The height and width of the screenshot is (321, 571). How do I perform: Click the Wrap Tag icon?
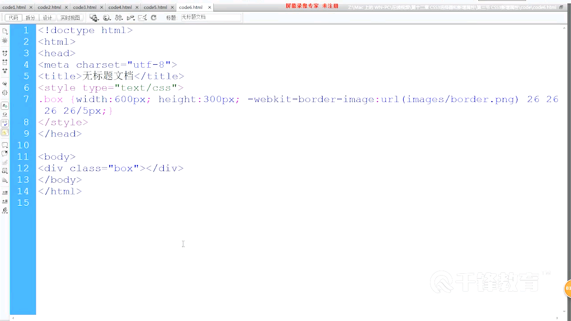(x=5, y=162)
